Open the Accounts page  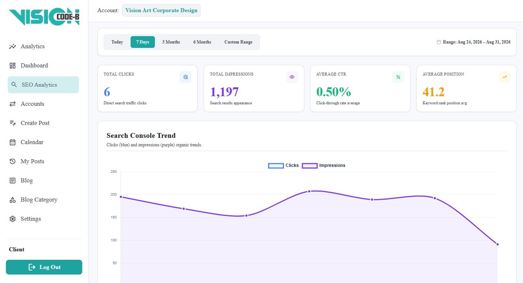(43, 104)
